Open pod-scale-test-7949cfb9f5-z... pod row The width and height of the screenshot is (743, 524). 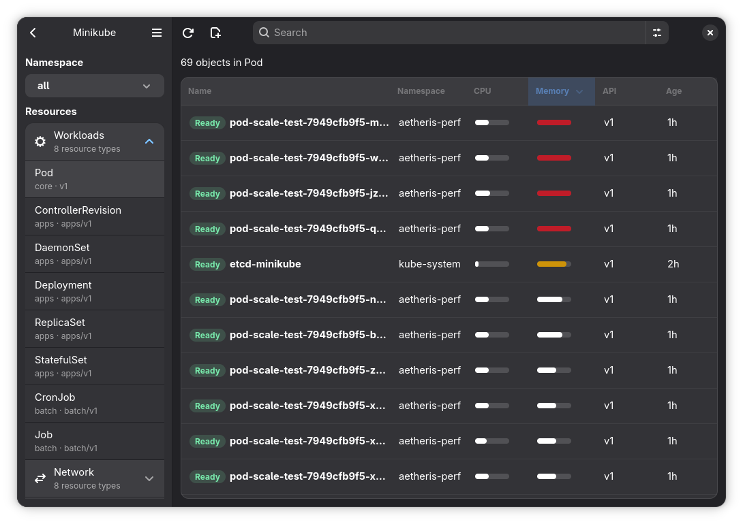click(x=449, y=370)
